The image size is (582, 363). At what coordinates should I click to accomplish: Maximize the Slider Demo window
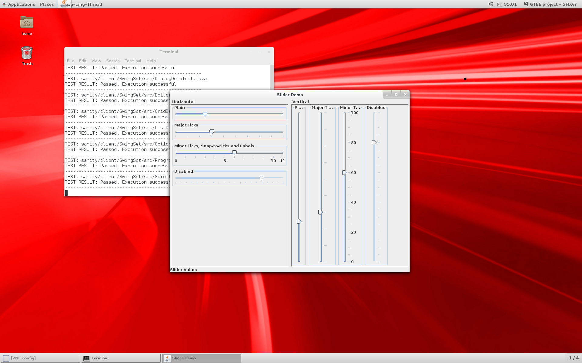[x=396, y=94]
